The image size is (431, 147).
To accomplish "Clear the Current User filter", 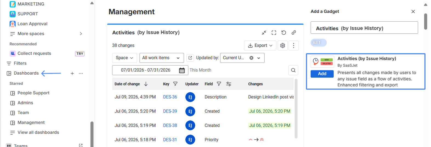I will pyautogui.click(x=251, y=58).
